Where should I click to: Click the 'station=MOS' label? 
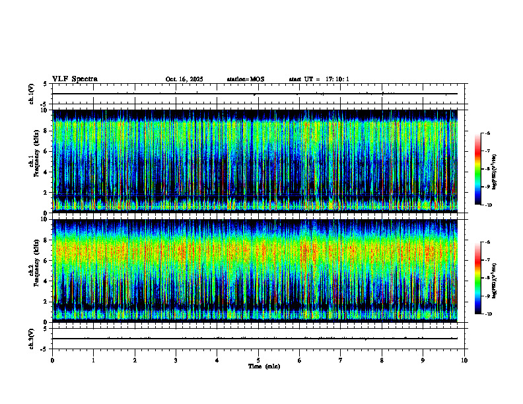tap(246, 79)
